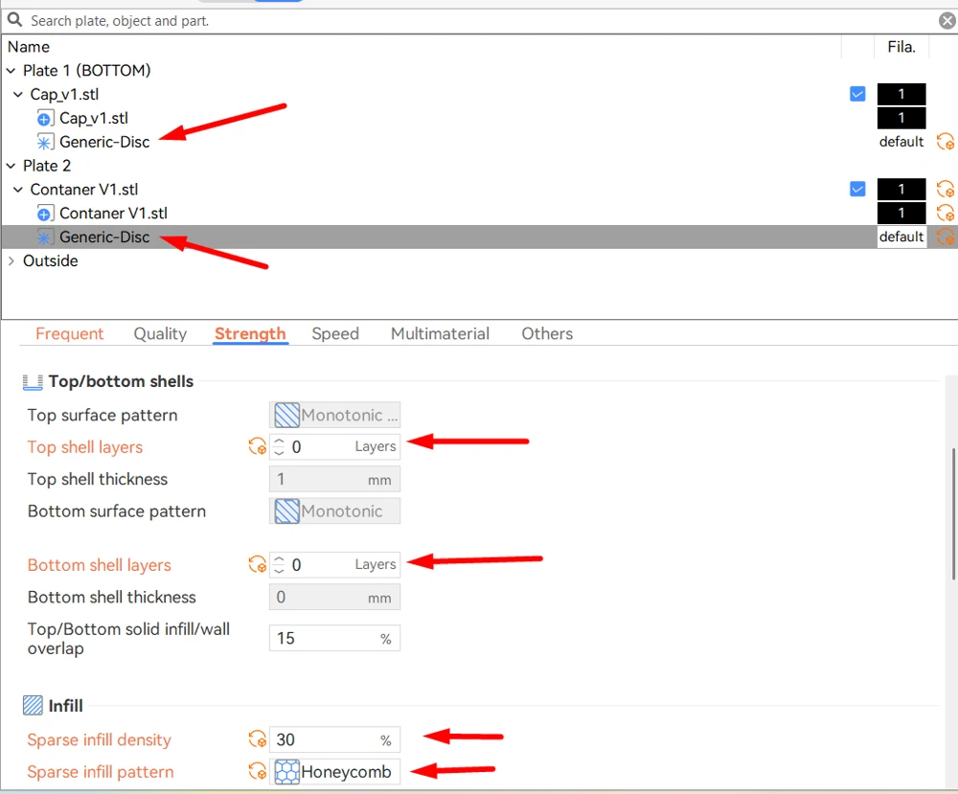
Task: Switch to the Quality tab
Action: coord(160,333)
